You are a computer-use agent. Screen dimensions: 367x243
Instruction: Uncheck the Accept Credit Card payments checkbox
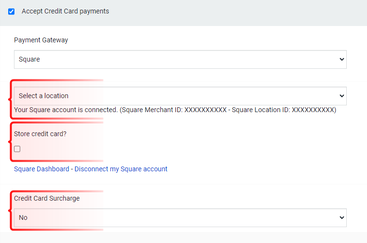(x=11, y=12)
